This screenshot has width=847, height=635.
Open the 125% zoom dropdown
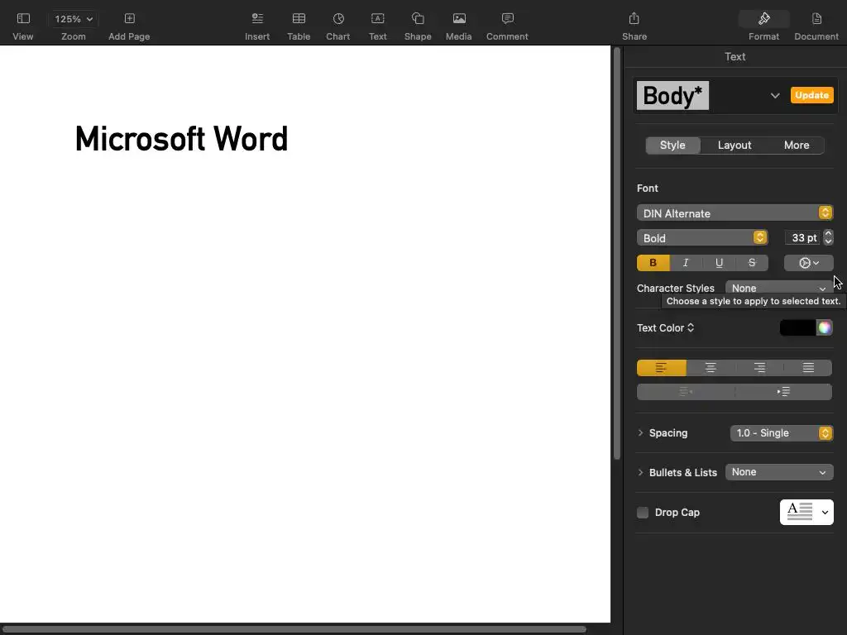pos(74,19)
